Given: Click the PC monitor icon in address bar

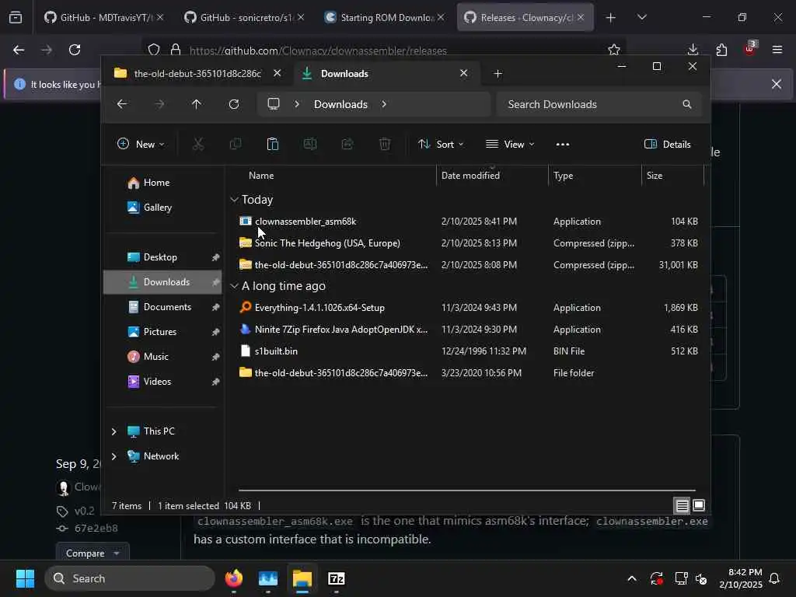Looking at the screenshot, I should click(274, 104).
